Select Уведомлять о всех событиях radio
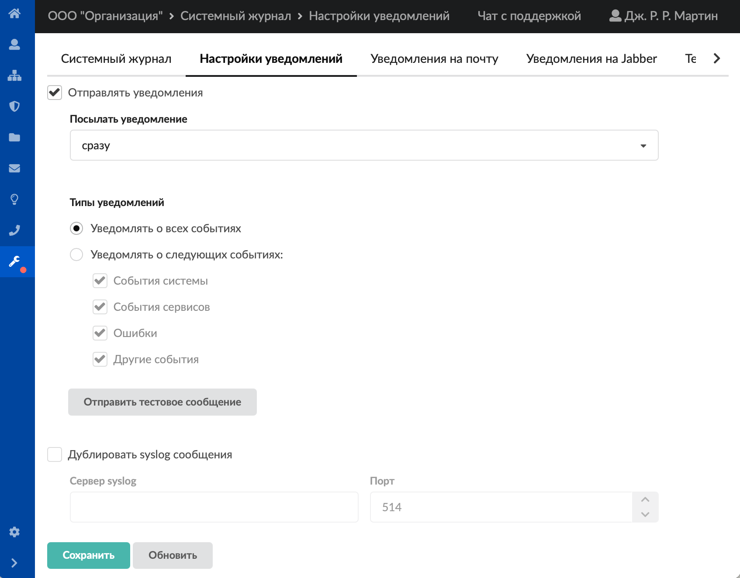740x578 pixels. [x=76, y=228]
